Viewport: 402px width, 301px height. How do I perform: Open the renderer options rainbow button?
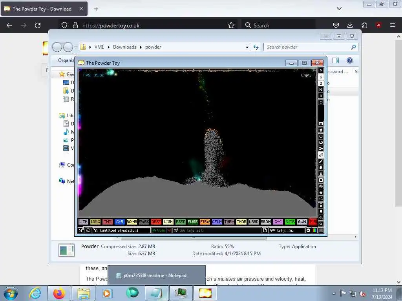pos(314,230)
